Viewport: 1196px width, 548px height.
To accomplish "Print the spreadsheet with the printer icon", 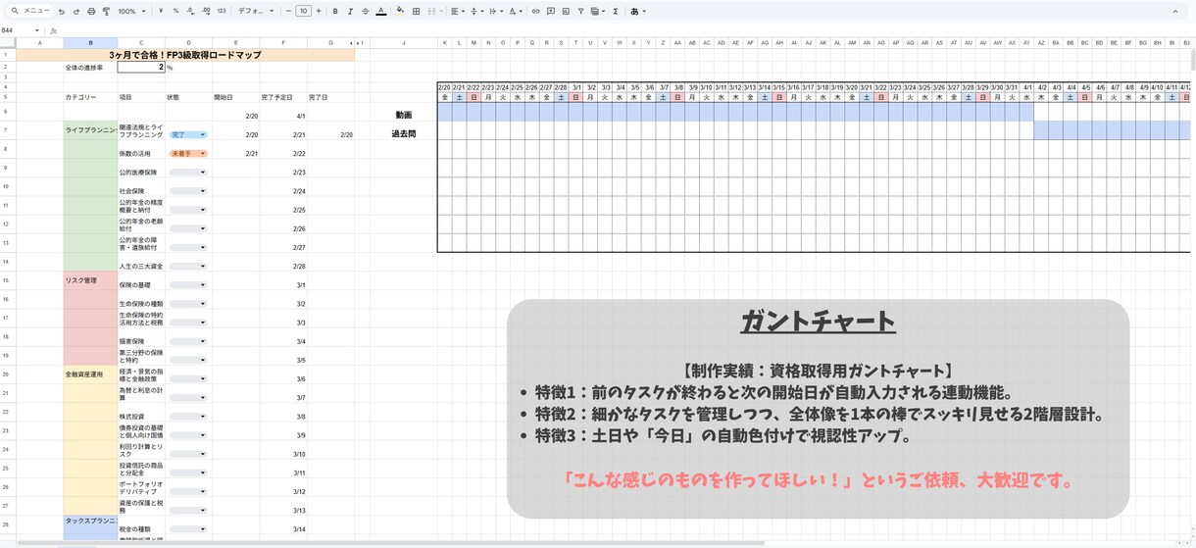I will coord(91,11).
